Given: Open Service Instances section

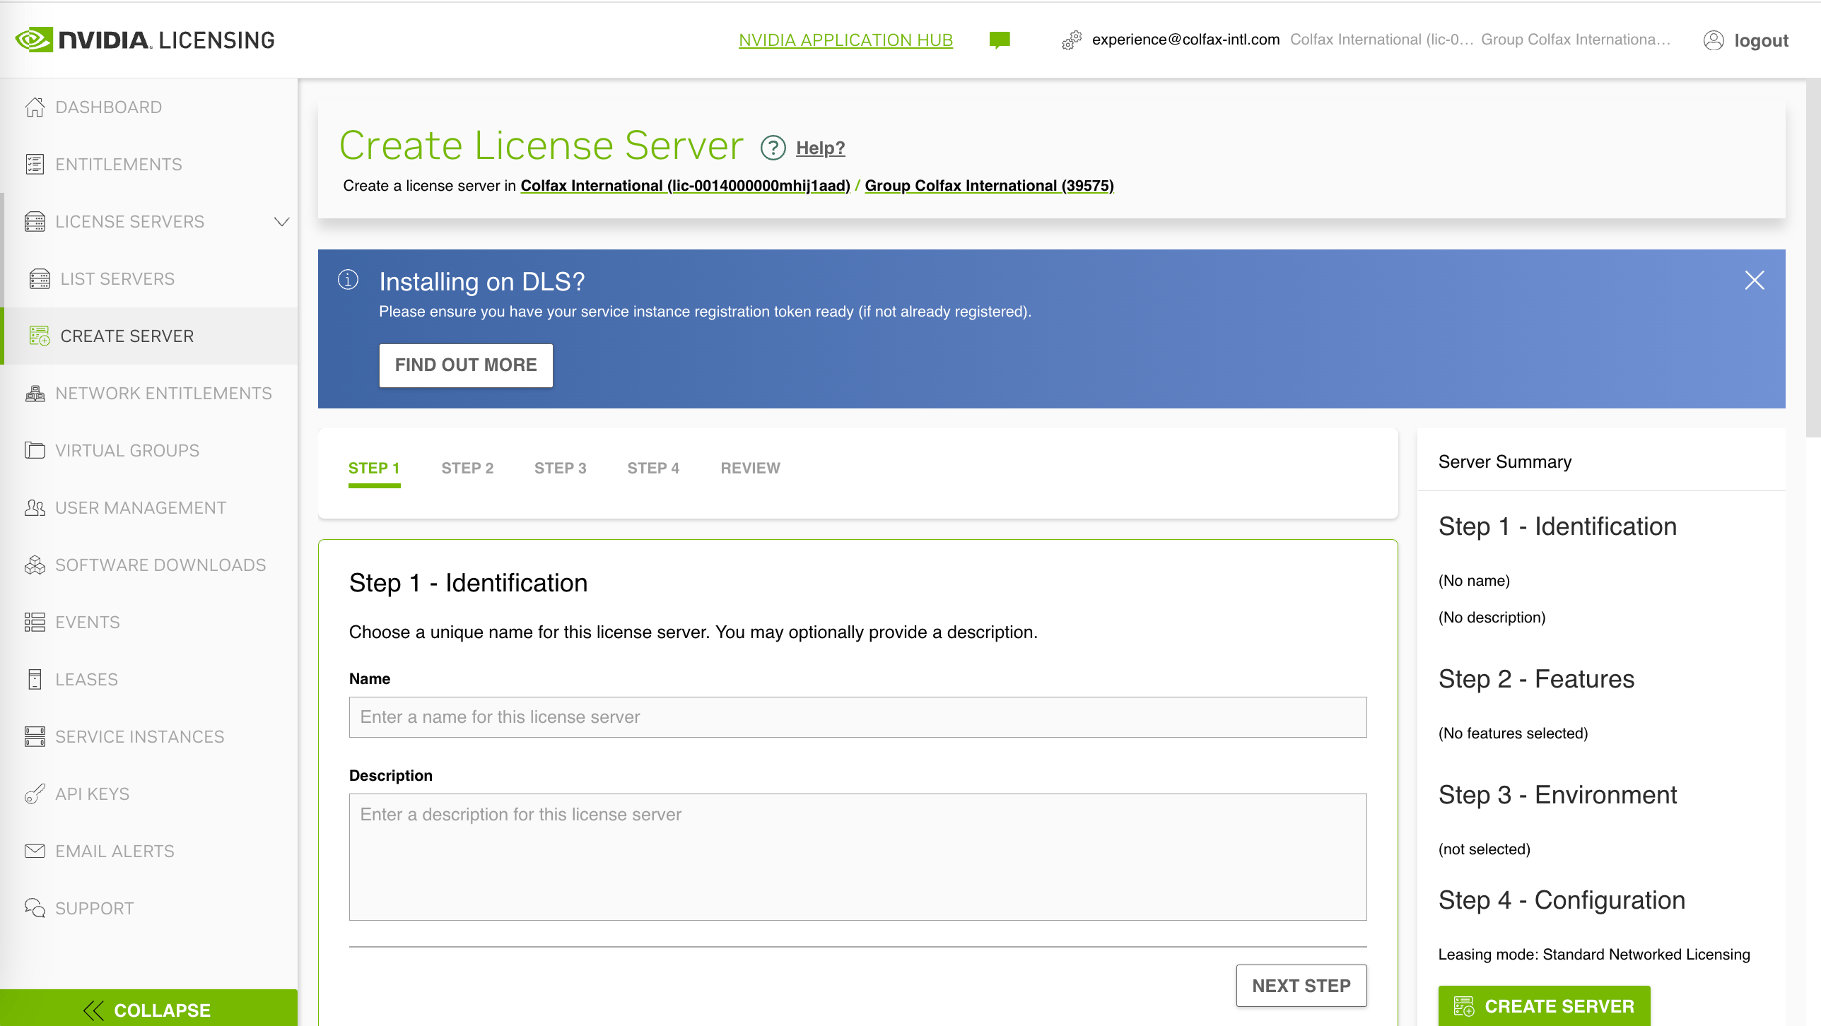Looking at the screenshot, I should 139,736.
